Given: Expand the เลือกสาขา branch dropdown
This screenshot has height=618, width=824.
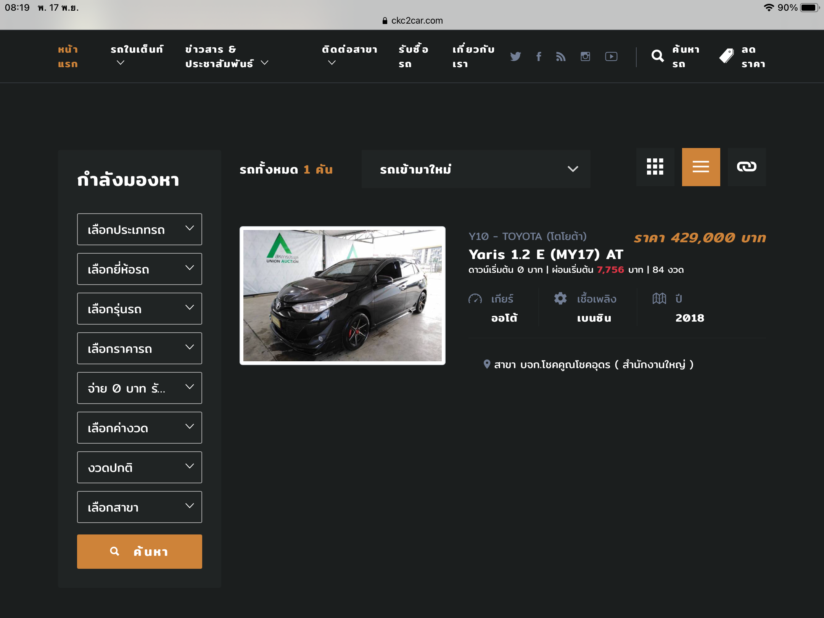Looking at the screenshot, I should click(x=139, y=507).
